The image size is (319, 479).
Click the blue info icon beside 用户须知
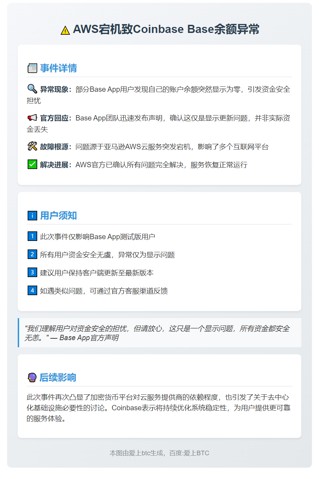(32, 215)
